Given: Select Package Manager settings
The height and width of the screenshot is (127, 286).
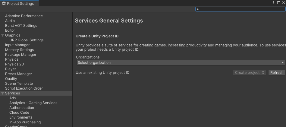Looking at the screenshot, I should pyautogui.click(x=20, y=55).
